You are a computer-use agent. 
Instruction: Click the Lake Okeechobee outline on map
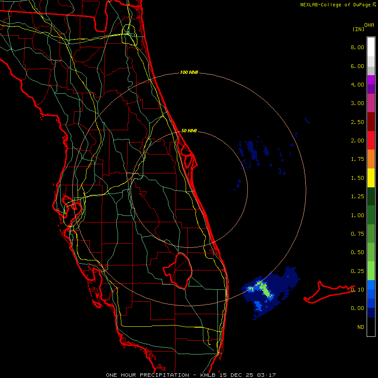click(178, 271)
